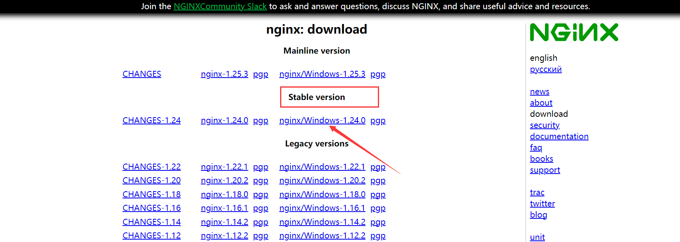
Task: Open CHANGES-1.18 link
Action: point(151,194)
